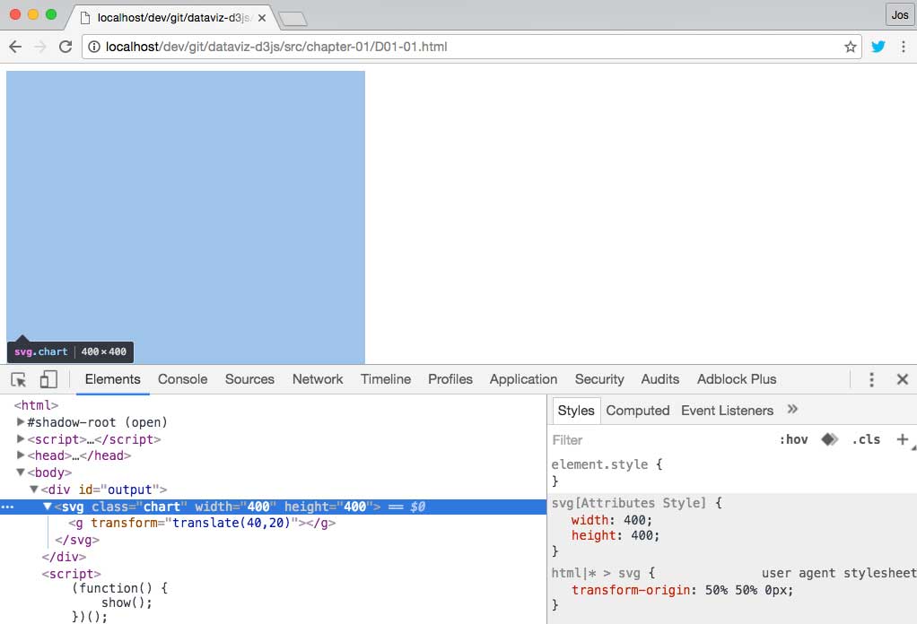Reload the current page
Viewport: 917px width, 624px height.
65,47
